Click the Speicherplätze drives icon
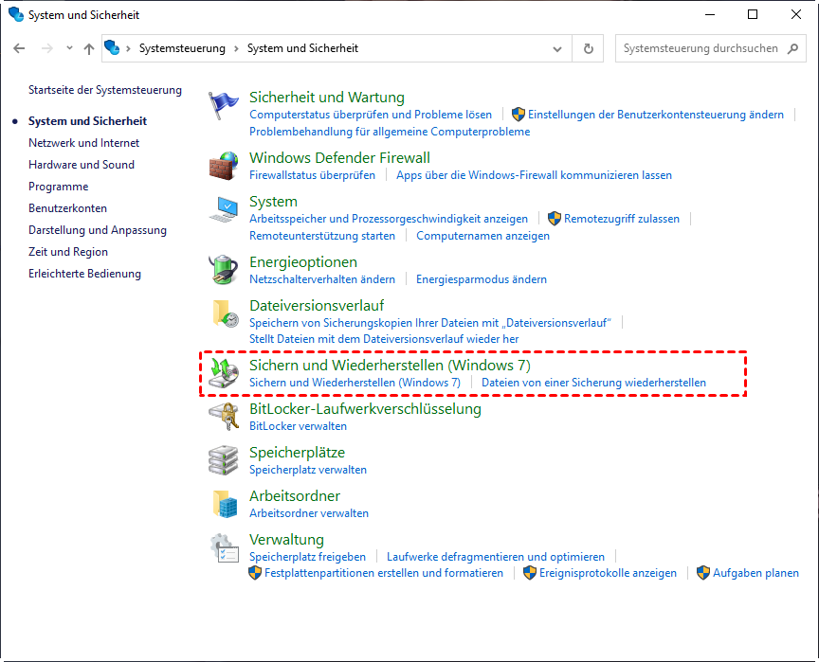 pos(224,461)
